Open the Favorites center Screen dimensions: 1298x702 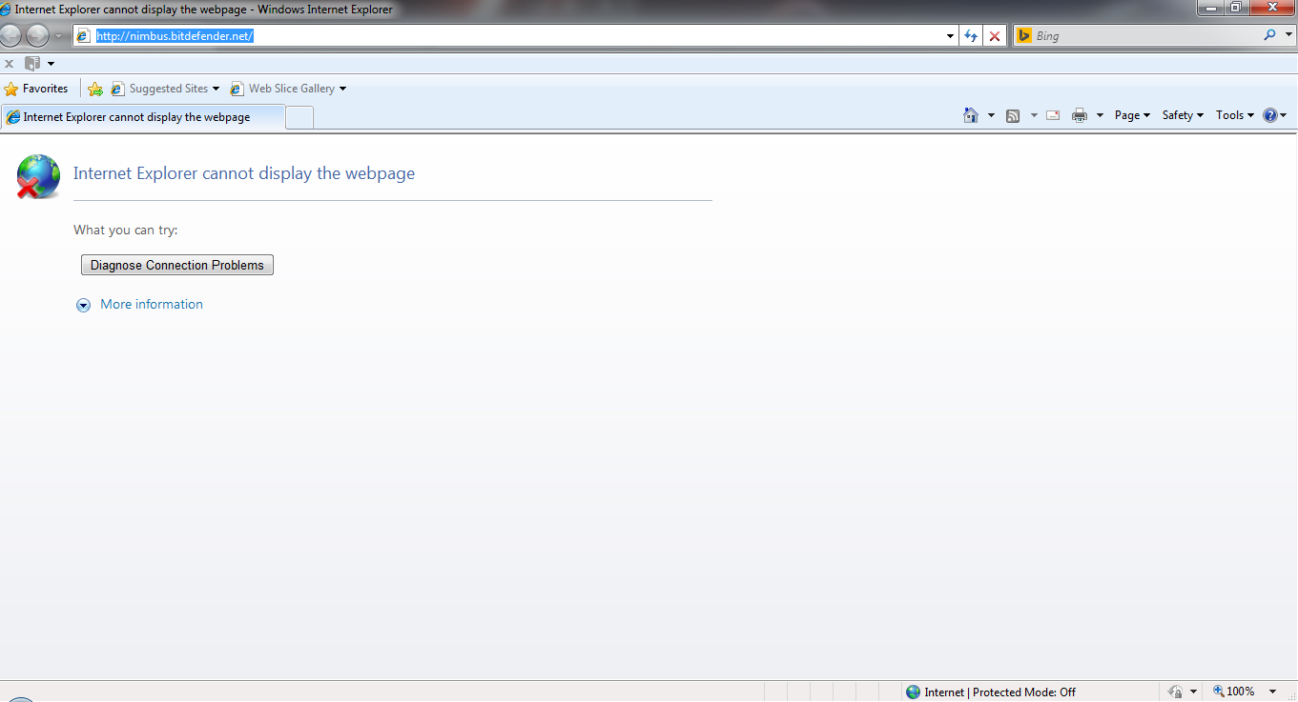36,89
